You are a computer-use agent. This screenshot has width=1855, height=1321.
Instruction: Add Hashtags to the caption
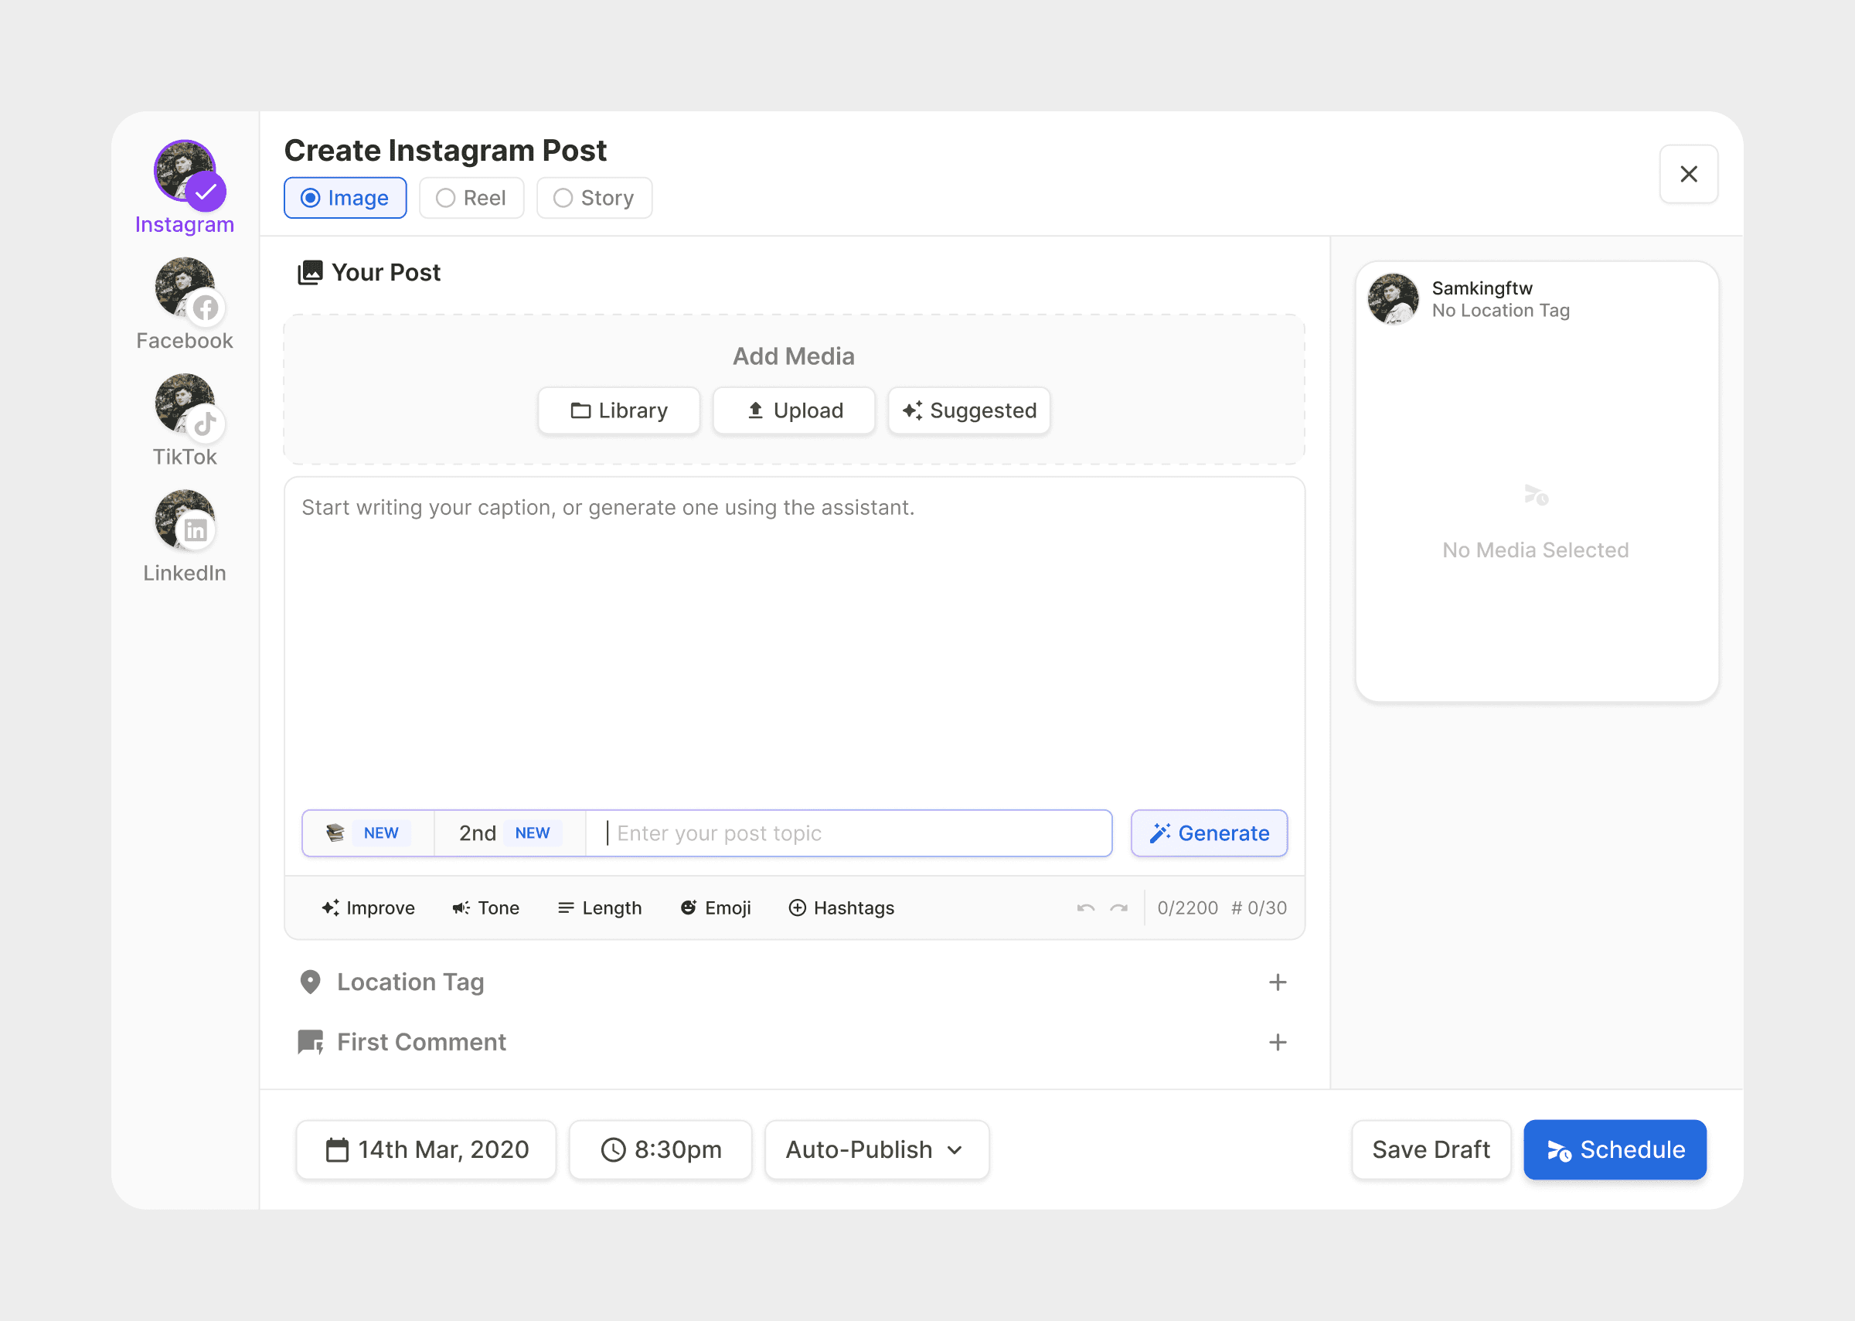[841, 907]
